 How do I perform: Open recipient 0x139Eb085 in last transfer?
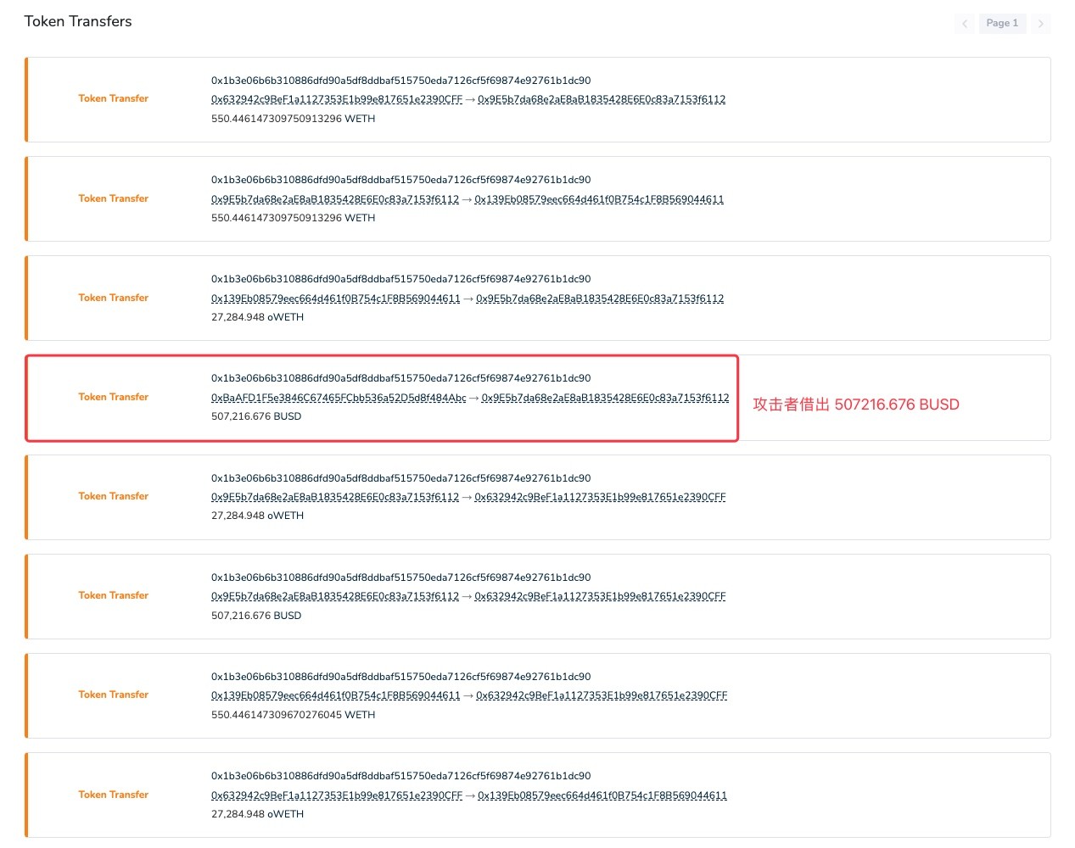coord(602,795)
